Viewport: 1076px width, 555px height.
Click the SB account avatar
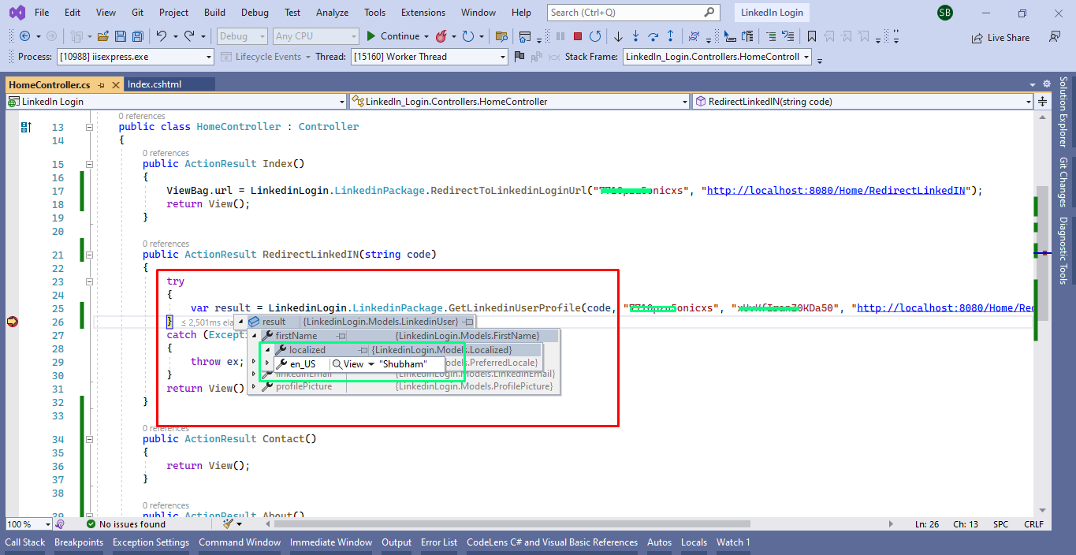coord(945,13)
